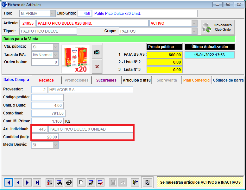Select the Plan Comercial tab

click(197, 80)
